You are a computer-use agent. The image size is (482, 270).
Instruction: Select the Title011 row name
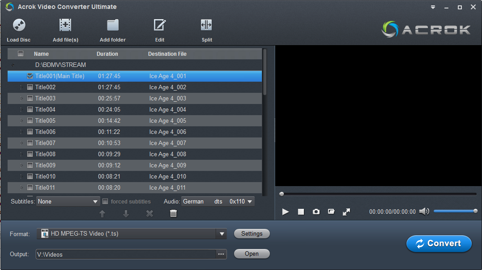pyautogui.click(x=45, y=187)
